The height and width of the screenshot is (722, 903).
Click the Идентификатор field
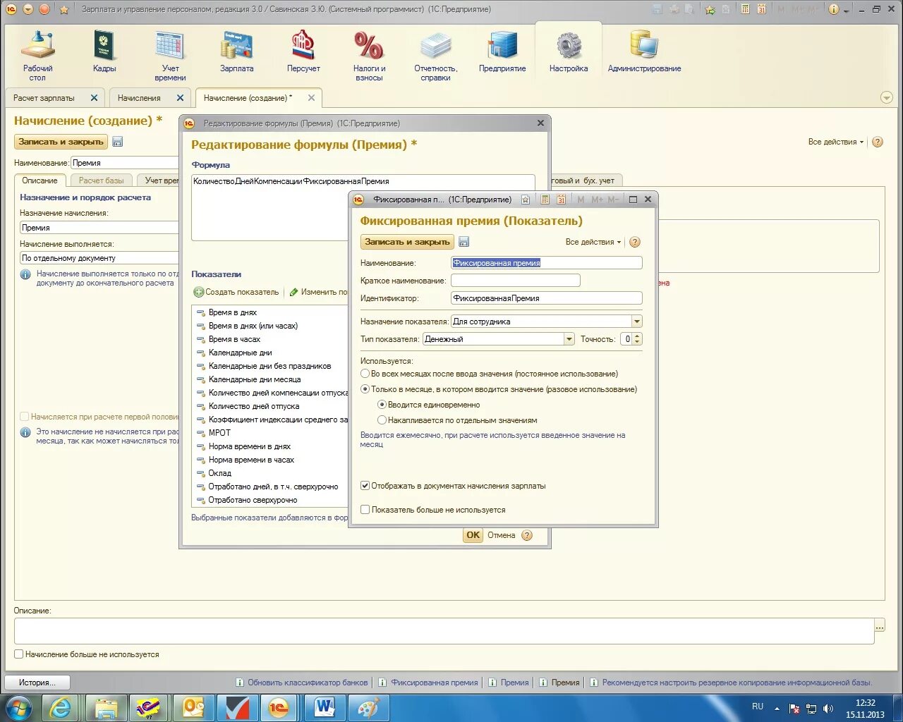point(547,298)
